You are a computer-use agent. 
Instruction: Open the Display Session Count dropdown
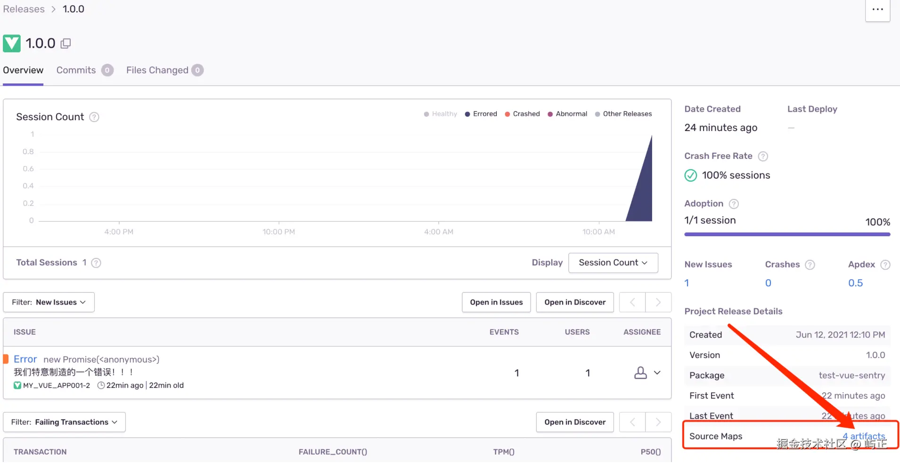tap(613, 263)
